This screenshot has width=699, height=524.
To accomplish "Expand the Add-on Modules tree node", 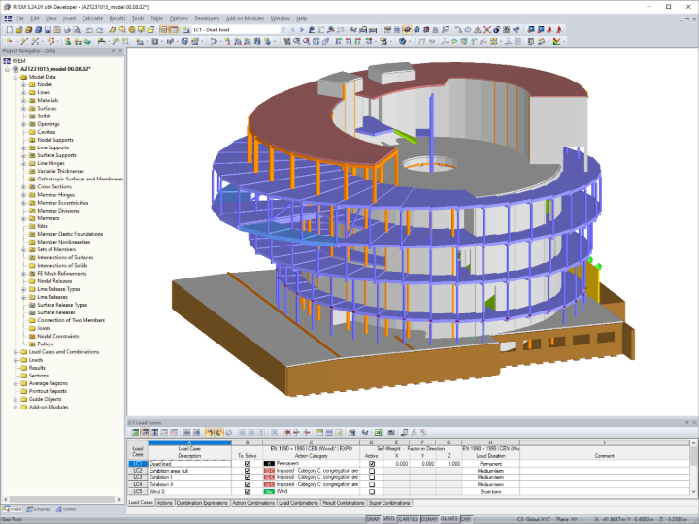I will 16,407.
